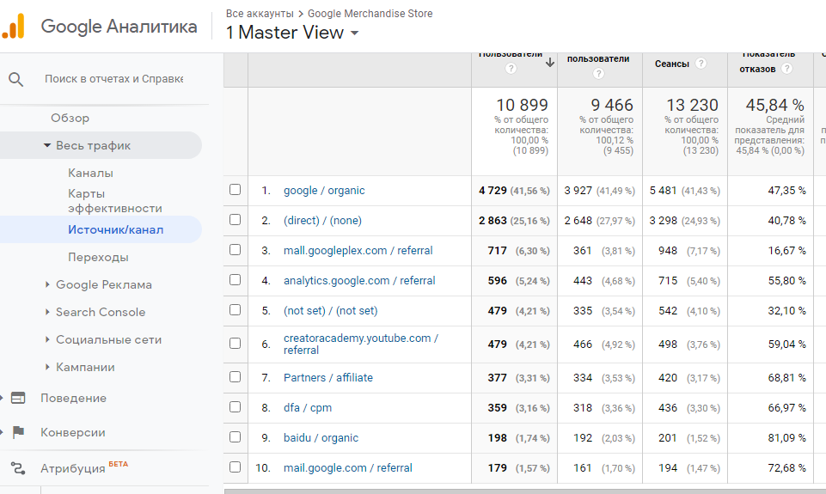The width and height of the screenshot is (826, 494).
Task: Click the bounce rate value 45,84 %
Action: pyautogui.click(x=775, y=105)
